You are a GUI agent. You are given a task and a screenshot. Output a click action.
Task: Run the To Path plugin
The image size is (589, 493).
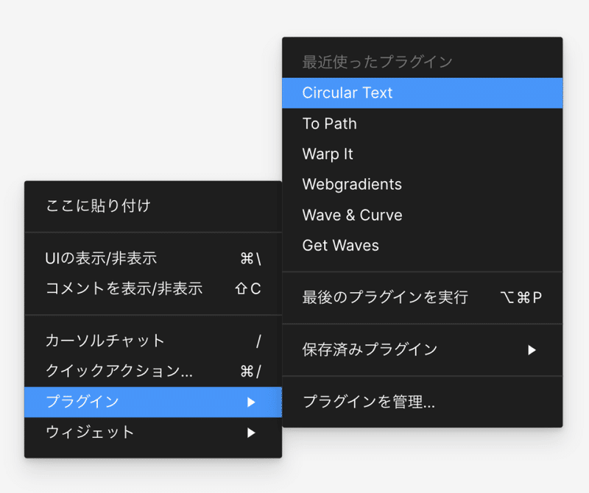pyautogui.click(x=422, y=124)
